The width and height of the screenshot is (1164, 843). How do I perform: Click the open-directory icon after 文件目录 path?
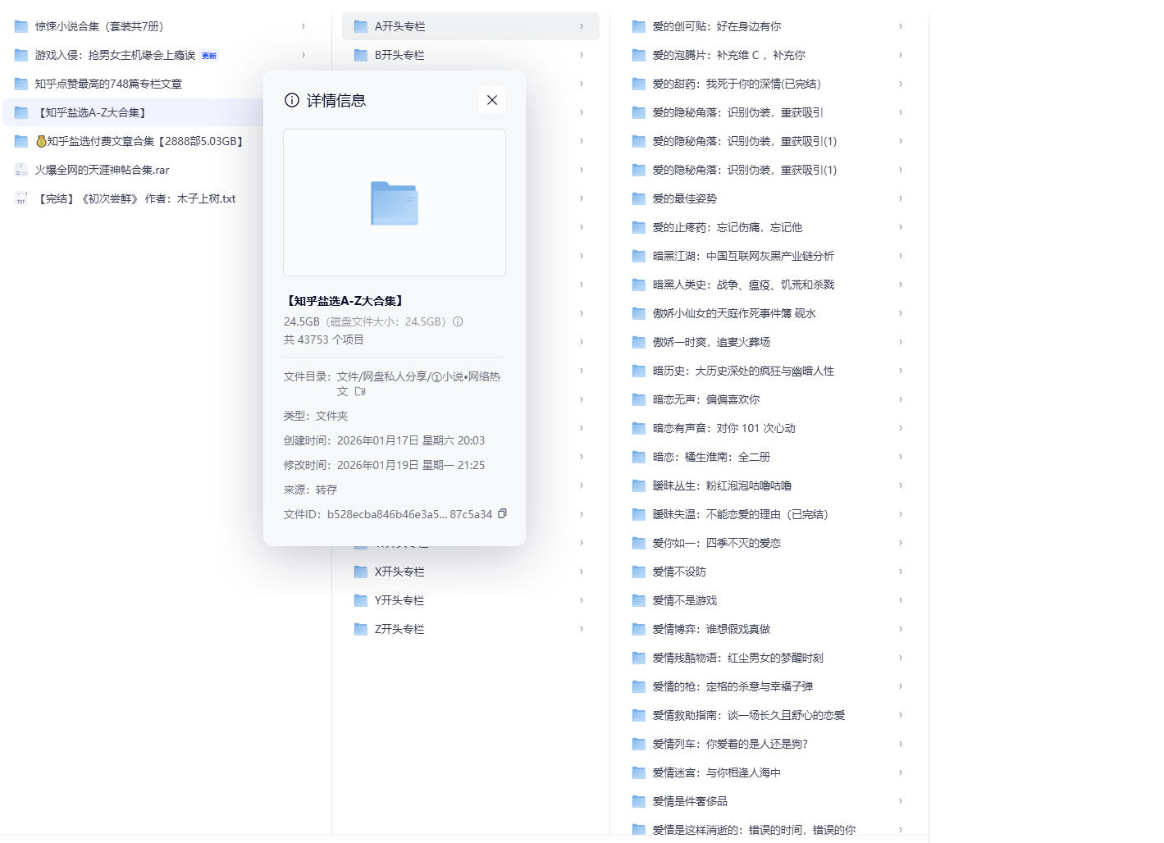pyautogui.click(x=360, y=391)
